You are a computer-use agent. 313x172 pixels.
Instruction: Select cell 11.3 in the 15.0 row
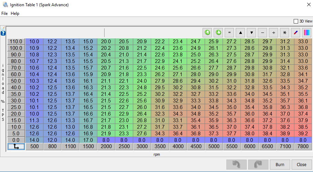coord(34,120)
